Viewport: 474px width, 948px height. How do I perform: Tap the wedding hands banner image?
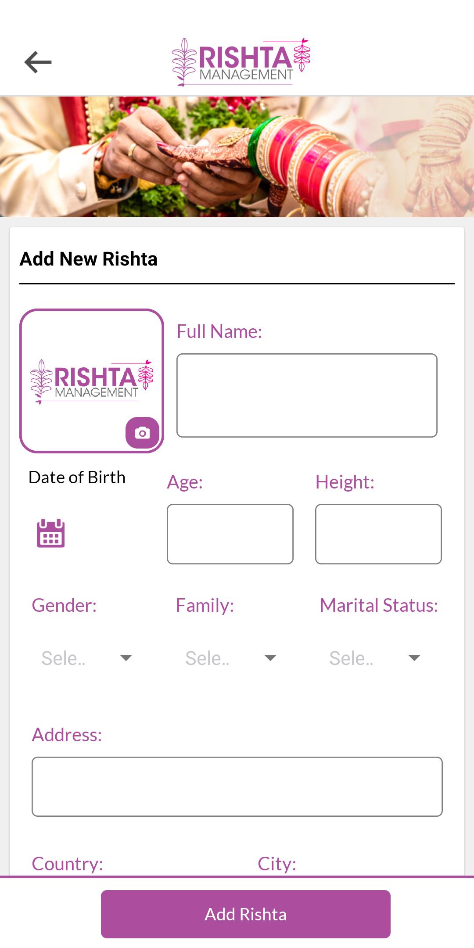(237, 157)
